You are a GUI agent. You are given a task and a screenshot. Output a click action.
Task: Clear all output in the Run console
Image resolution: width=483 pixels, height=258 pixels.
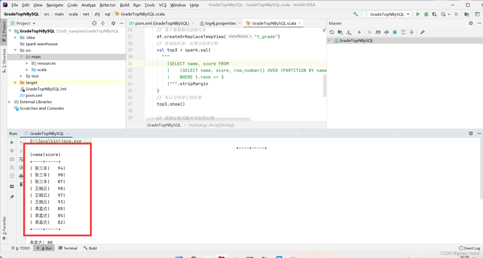point(21,184)
